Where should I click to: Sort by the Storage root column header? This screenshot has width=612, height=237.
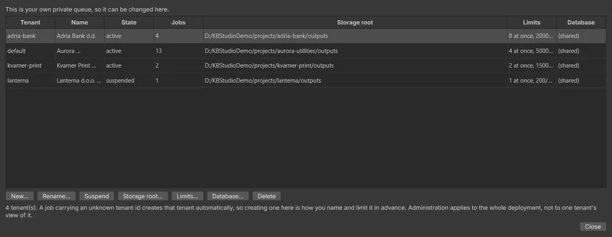(x=355, y=22)
